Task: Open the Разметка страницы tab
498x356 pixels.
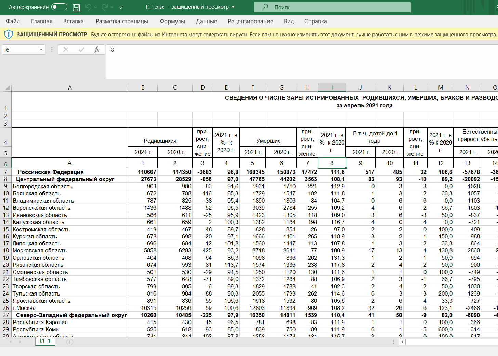Action: pyautogui.click(x=122, y=21)
